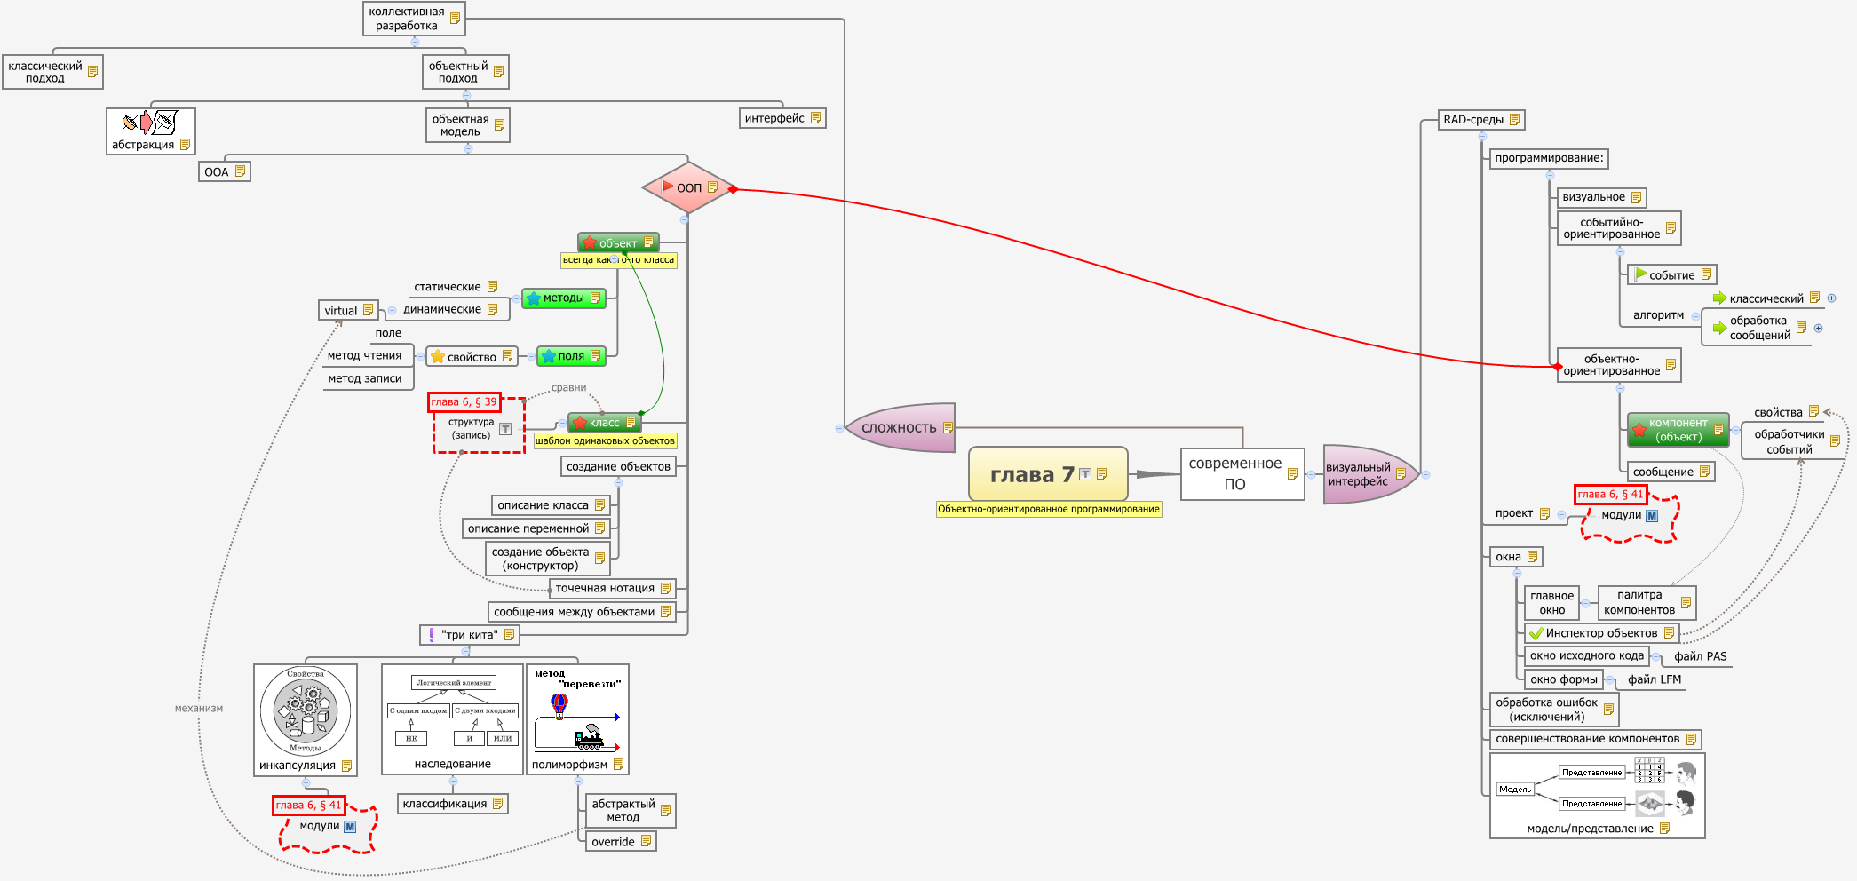The image size is (1857, 881).
Task: Collapse the branch left of сложность
Action: point(839,428)
